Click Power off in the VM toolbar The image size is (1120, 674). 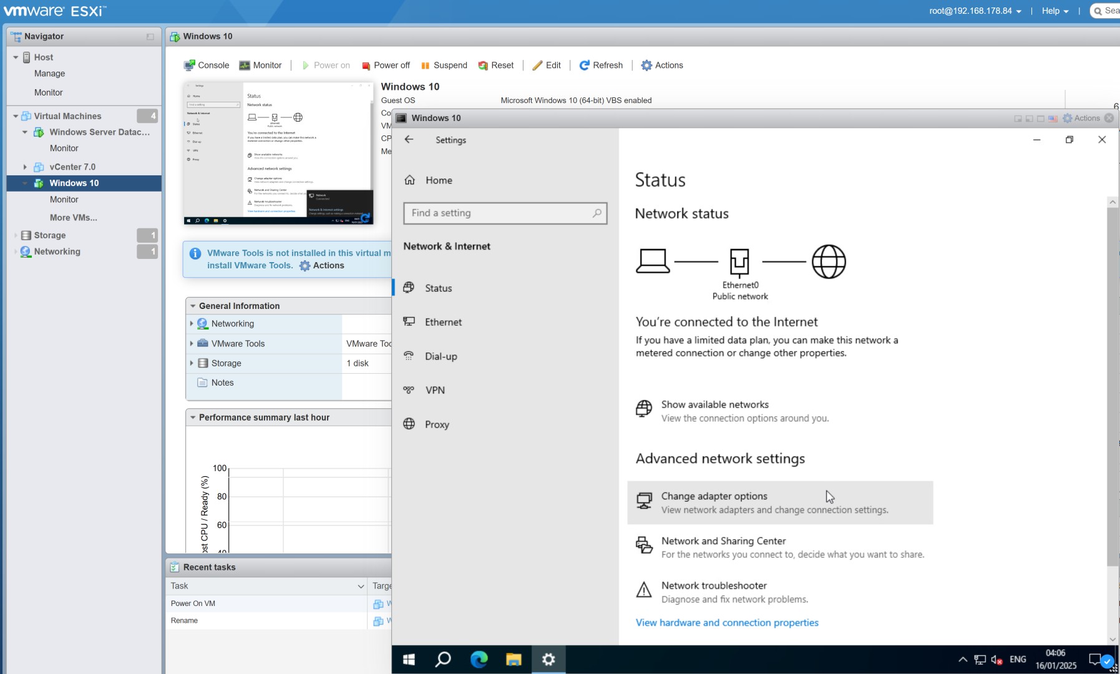tap(386, 65)
